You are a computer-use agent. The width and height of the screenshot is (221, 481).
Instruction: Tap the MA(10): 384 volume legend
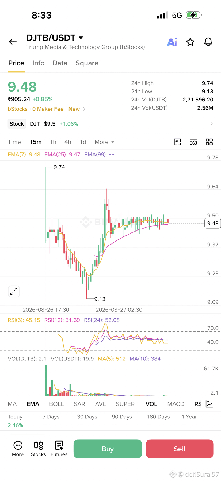coord(145,359)
